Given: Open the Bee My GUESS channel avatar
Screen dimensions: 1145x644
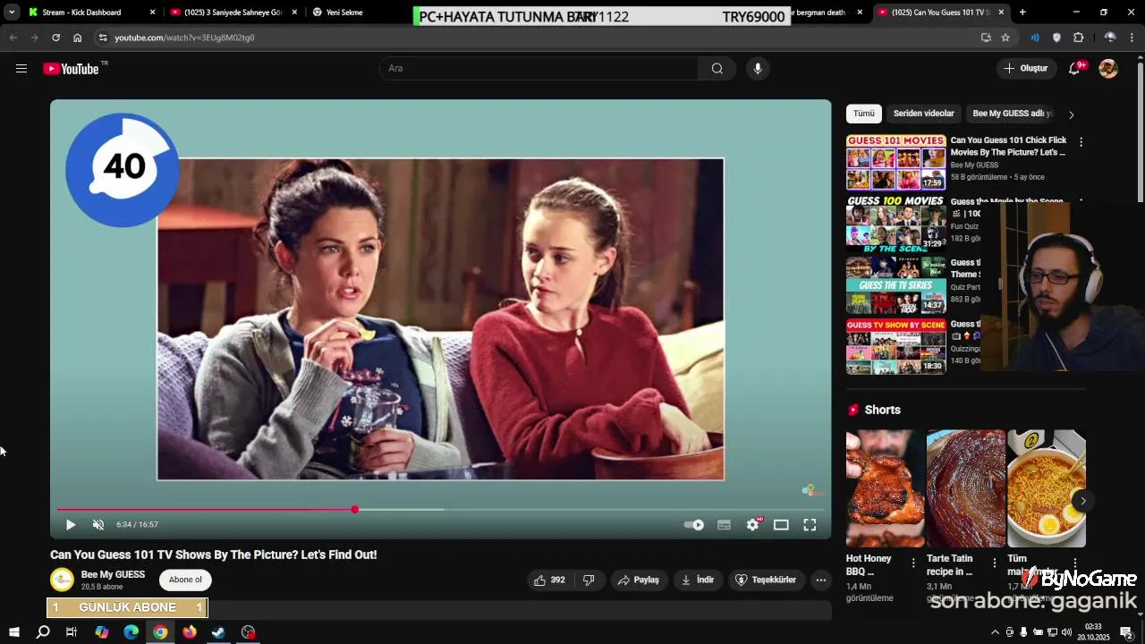Looking at the screenshot, I should (x=62, y=580).
